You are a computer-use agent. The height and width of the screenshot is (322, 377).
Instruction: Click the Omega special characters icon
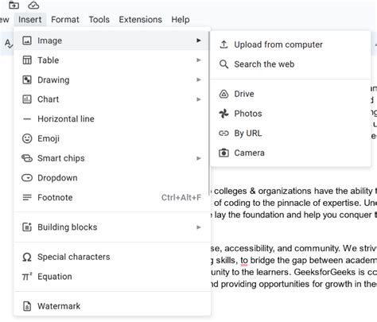27,257
